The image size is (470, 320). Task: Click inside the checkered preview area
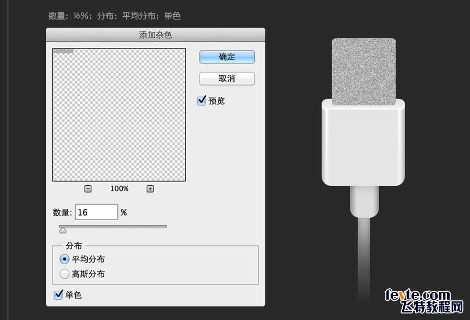click(119, 115)
